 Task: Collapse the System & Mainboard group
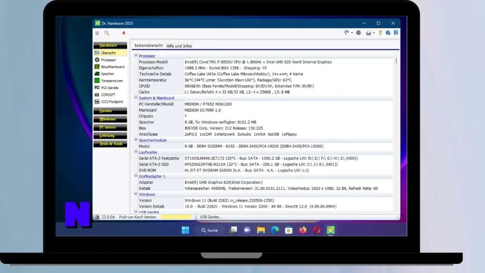click(x=136, y=98)
